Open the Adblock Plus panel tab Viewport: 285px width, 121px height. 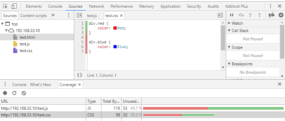(237, 6)
